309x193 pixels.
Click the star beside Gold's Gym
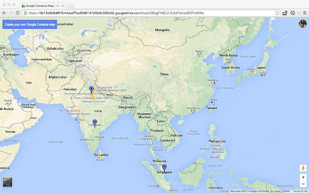pos(93,97)
